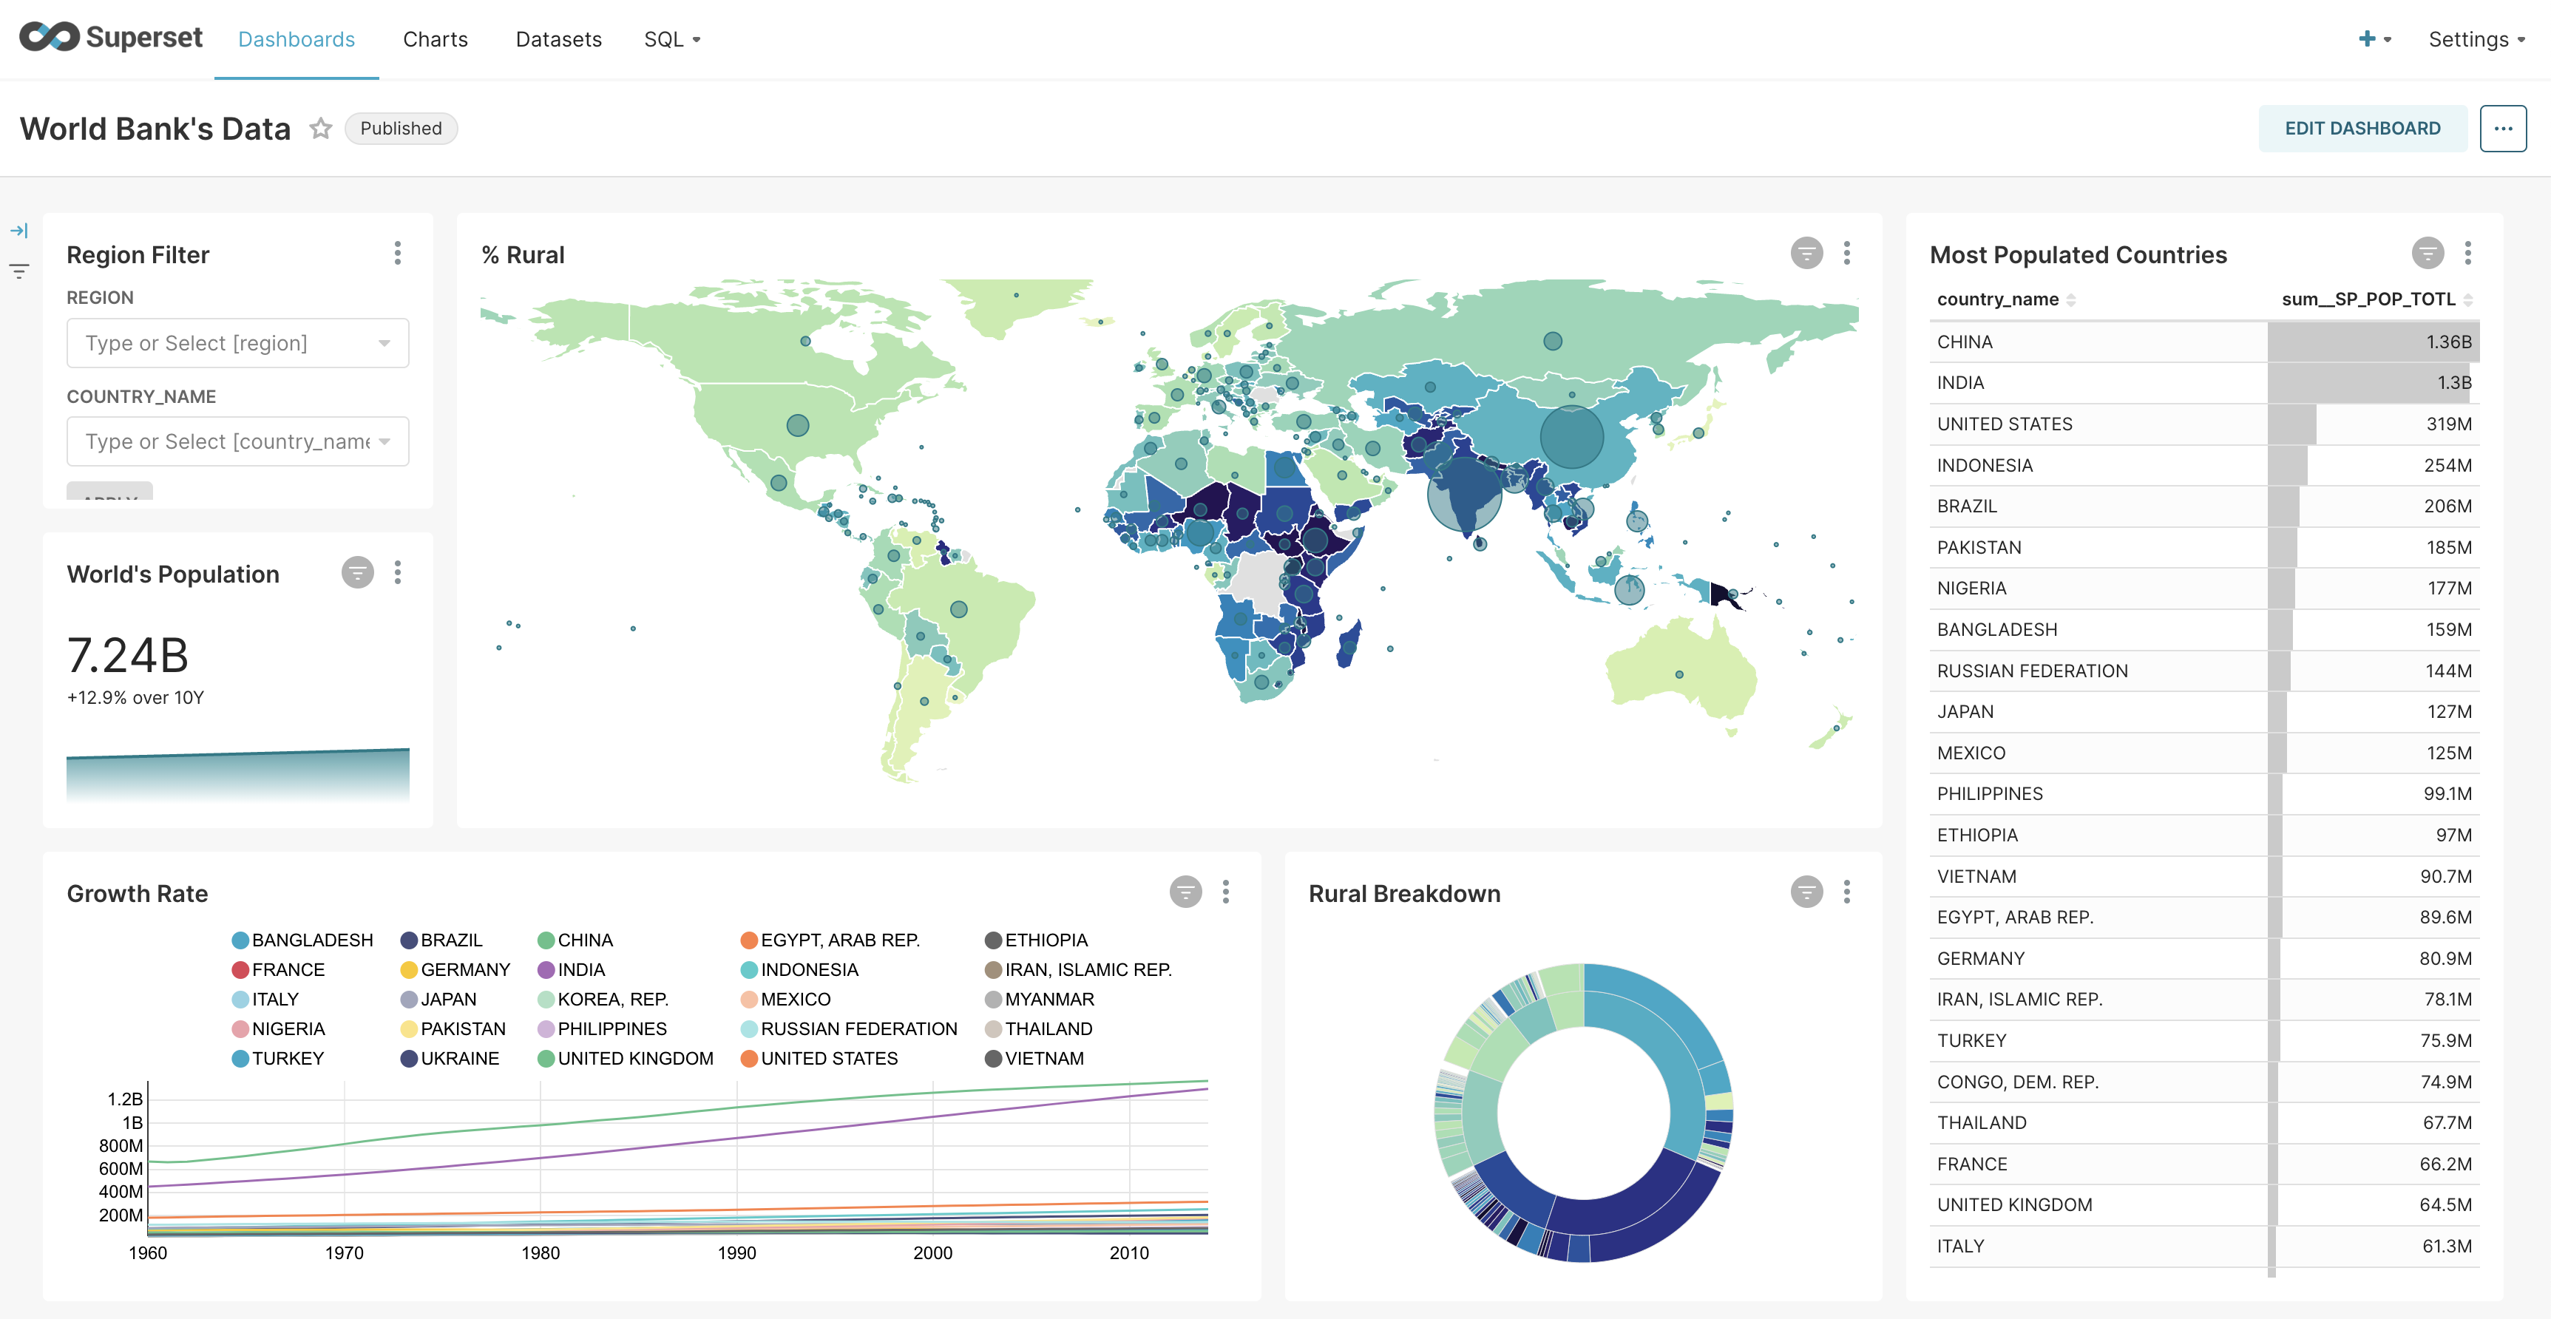Open the region select dropdown
The height and width of the screenshot is (1319, 2551).
click(x=237, y=342)
